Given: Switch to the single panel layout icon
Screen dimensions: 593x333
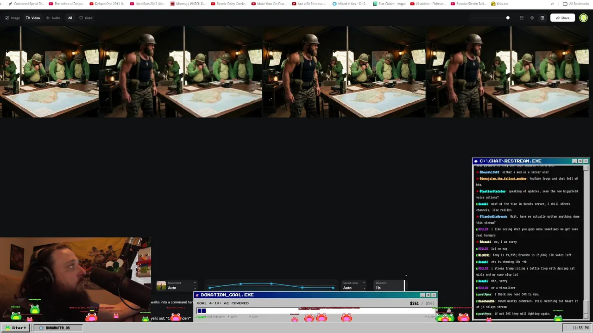Looking at the screenshot, I should 522,18.
